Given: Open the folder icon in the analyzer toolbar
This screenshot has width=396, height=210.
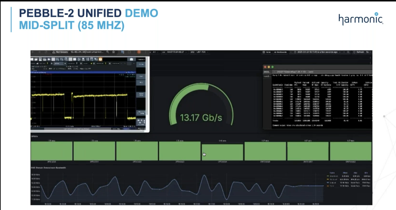Looking at the screenshot, I should tap(36, 59).
